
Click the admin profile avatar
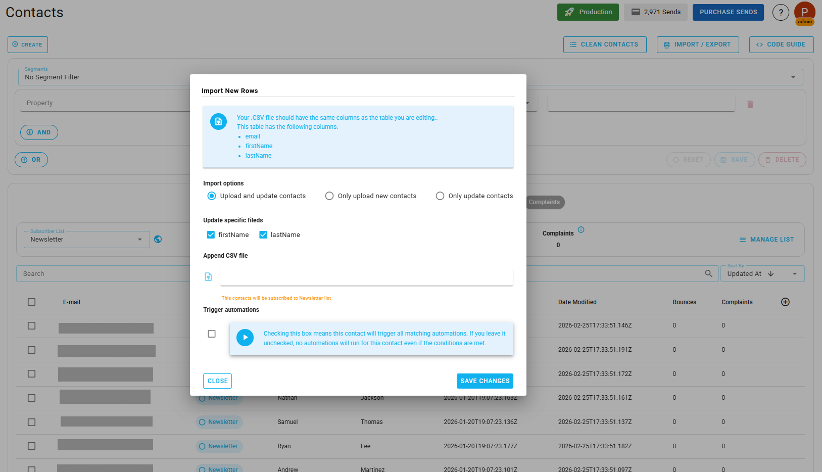tap(805, 12)
